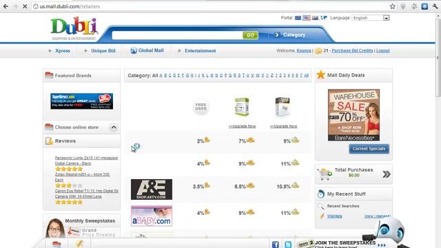Screen dimensions: 441x248
Task: Open the aBaby.com store logo
Action: click(x=152, y=216)
